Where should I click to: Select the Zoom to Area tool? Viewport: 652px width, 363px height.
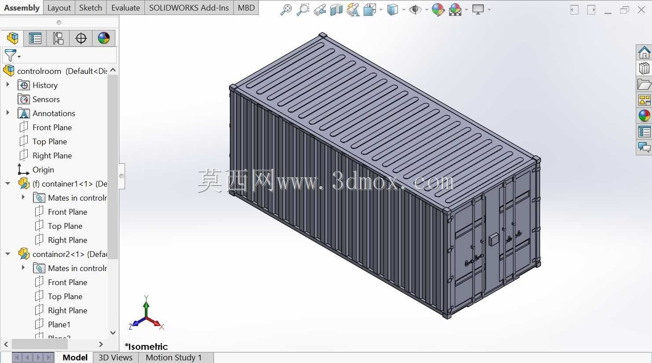coord(303,10)
